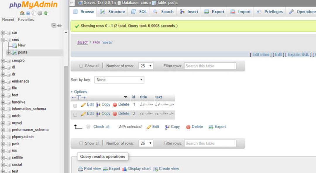Select the checkbox for row id 1
The height and width of the screenshot is (173, 316).
(75, 105)
